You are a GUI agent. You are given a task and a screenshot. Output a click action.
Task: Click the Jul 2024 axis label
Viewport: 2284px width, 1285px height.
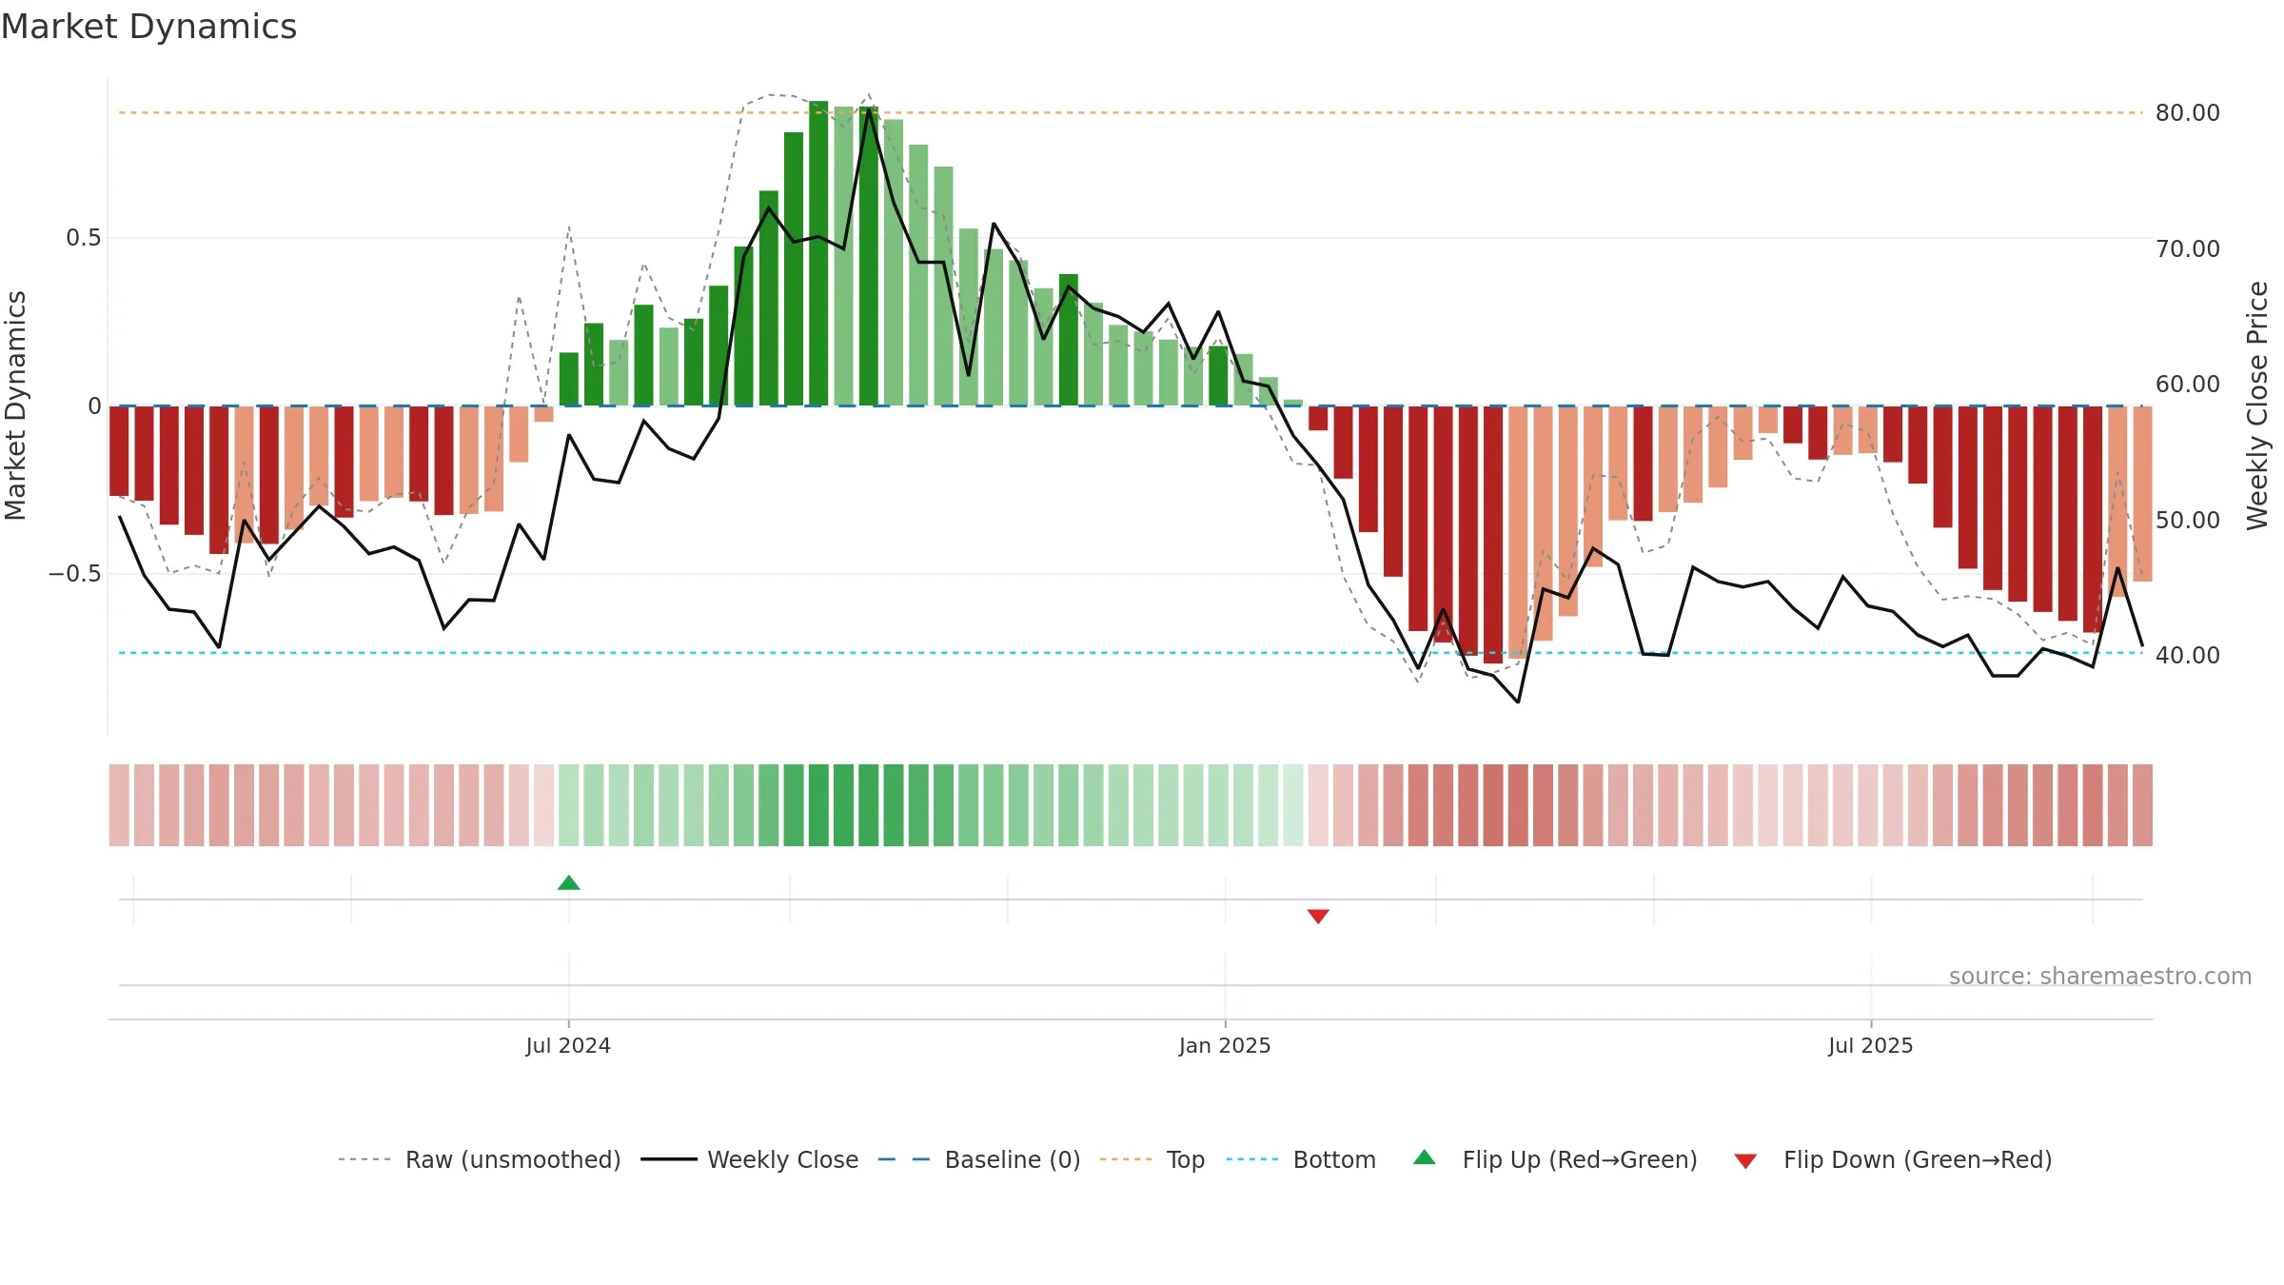coord(568,1045)
